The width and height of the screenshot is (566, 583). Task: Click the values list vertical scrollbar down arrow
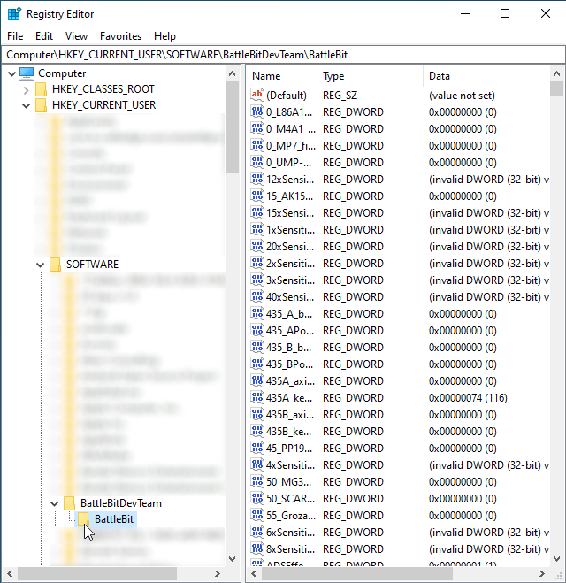pos(556,558)
